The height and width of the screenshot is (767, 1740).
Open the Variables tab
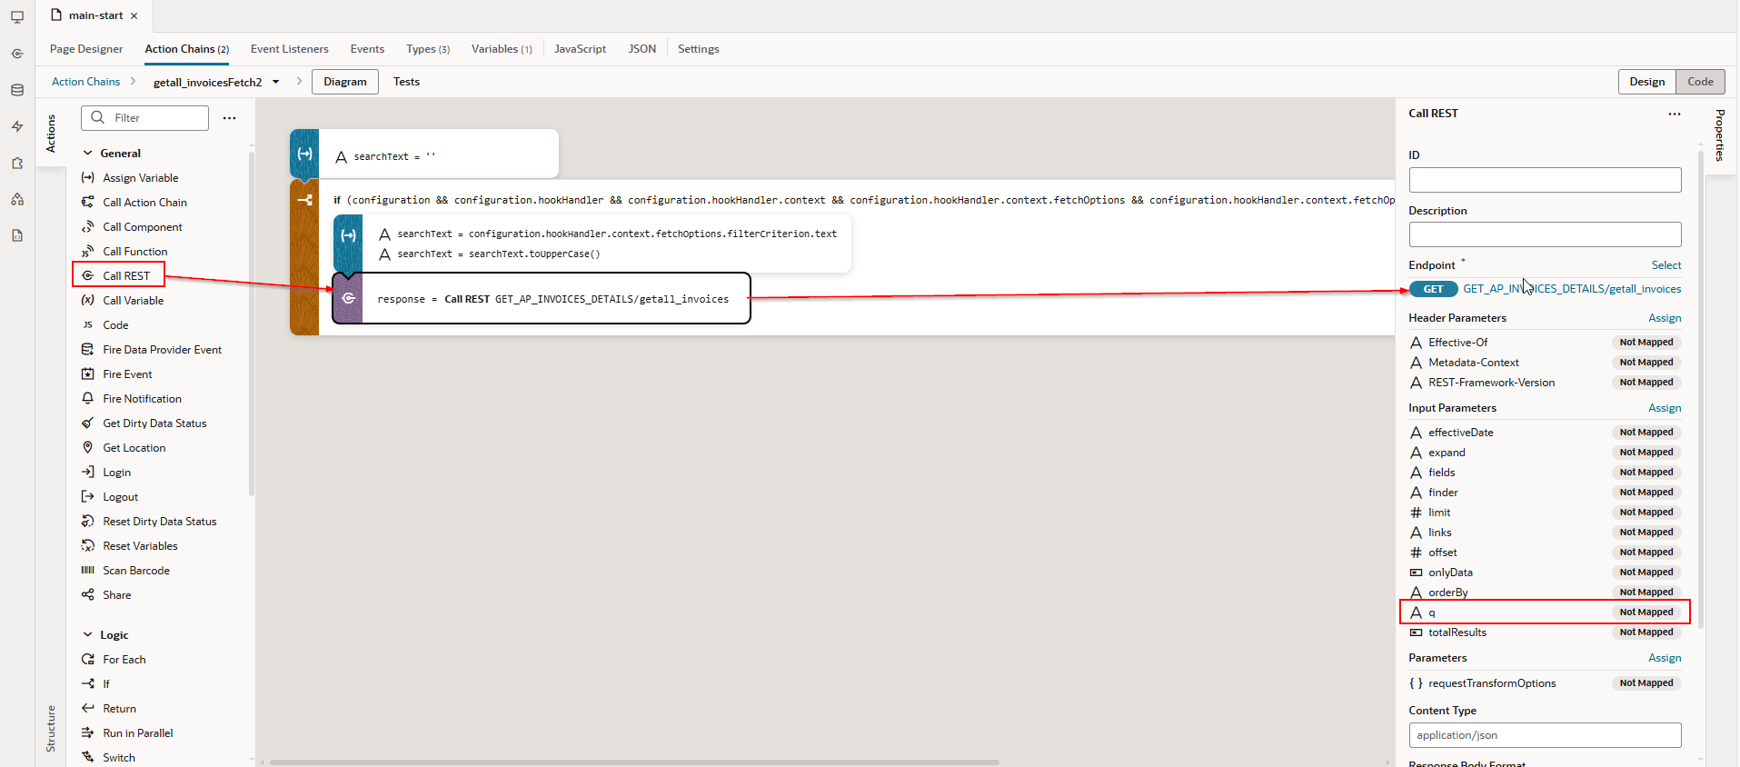[502, 49]
